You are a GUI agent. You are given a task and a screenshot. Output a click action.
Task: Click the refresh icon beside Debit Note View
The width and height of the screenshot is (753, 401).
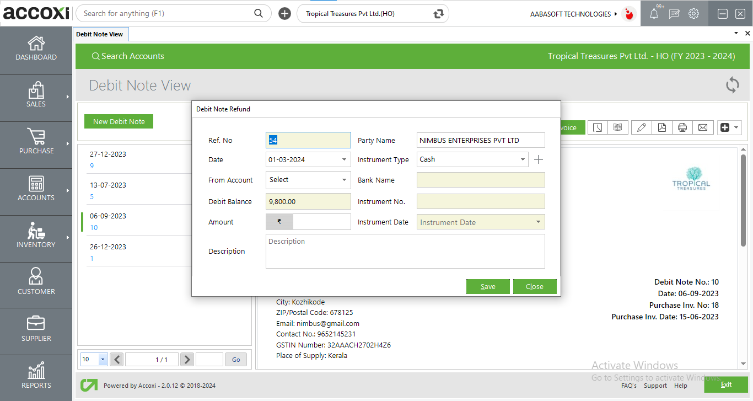point(732,85)
